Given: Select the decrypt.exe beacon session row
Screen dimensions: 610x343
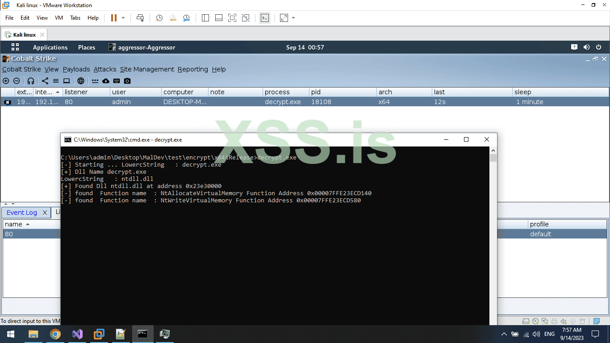Looking at the screenshot, I should pyautogui.click(x=305, y=102).
